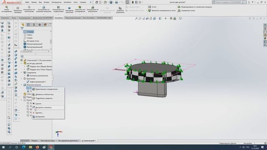Select Зафиксированный-1 fixture in tree
Viewport: 267px width, 150px height.
[x=36, y=82]
